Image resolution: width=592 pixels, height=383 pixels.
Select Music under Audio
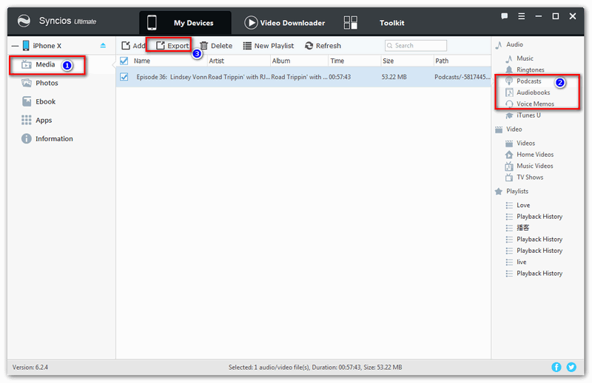(x=519, y=58)
